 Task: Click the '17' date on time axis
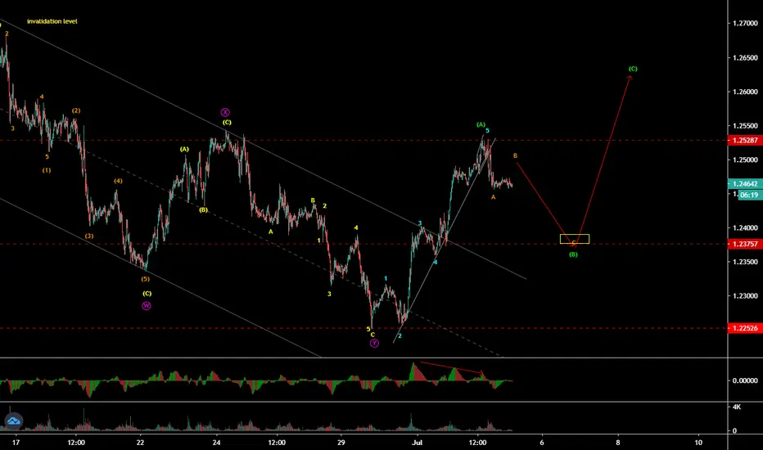[16, 442]
